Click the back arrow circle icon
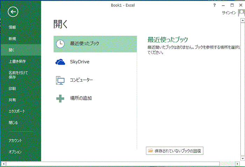 [13, 12]
